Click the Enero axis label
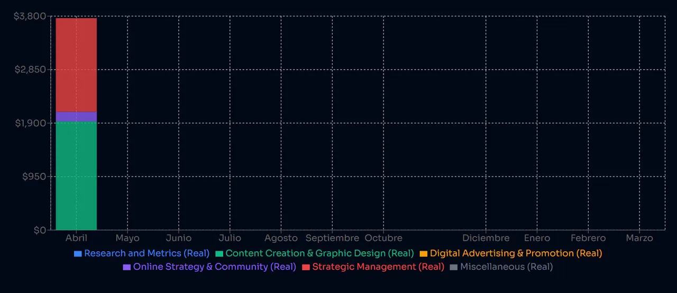The image size is (677, 293). coord(537,238)
